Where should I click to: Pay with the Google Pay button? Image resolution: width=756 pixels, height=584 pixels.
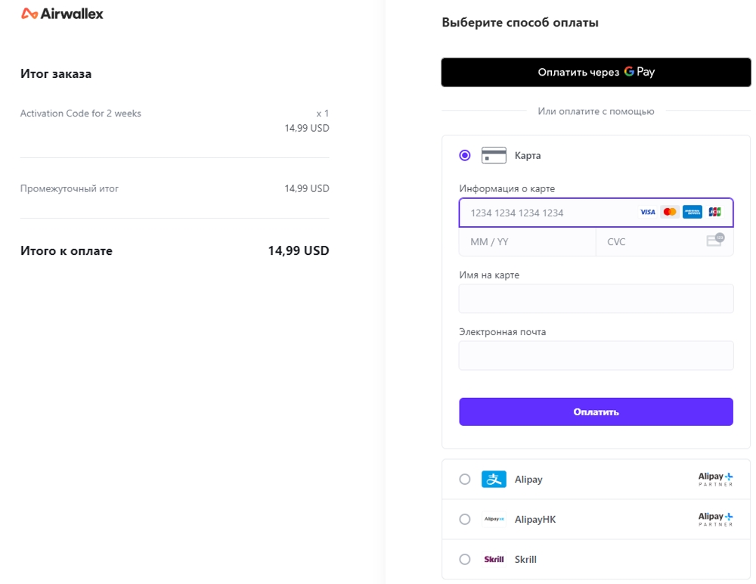point(596,73)
